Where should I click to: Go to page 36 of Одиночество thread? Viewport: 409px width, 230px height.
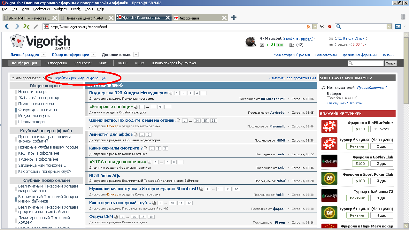tap(213, 121)
